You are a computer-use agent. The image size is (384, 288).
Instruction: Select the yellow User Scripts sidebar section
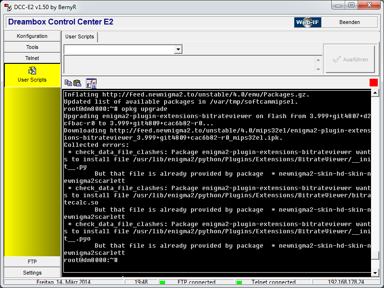tap(32, 75)
